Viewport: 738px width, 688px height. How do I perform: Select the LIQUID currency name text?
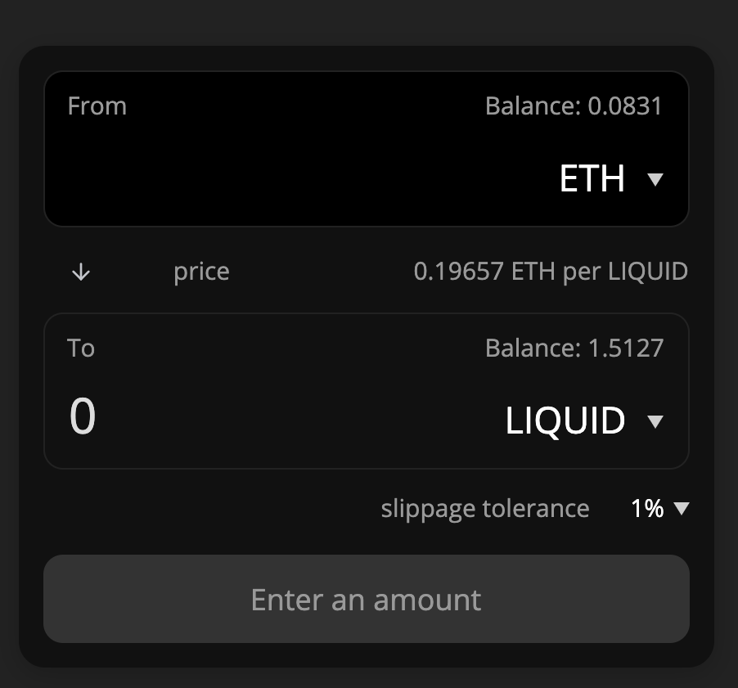[565, 420]
